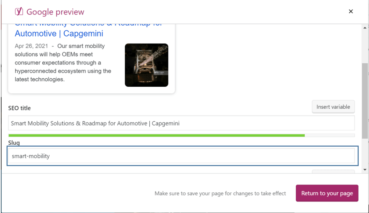Click the Apr 26, 2021 preview date
This screenshot has height=213, width=369.
tap(32, 46)
